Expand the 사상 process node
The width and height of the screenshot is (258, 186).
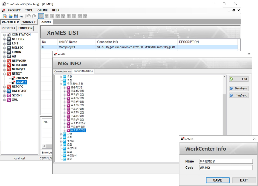(61, 134)
